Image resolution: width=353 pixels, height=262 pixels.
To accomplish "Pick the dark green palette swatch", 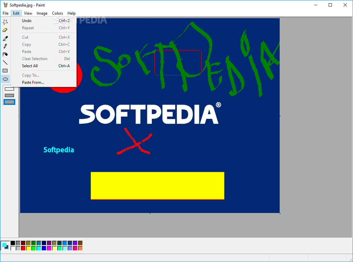I will (x=33, y=243).
